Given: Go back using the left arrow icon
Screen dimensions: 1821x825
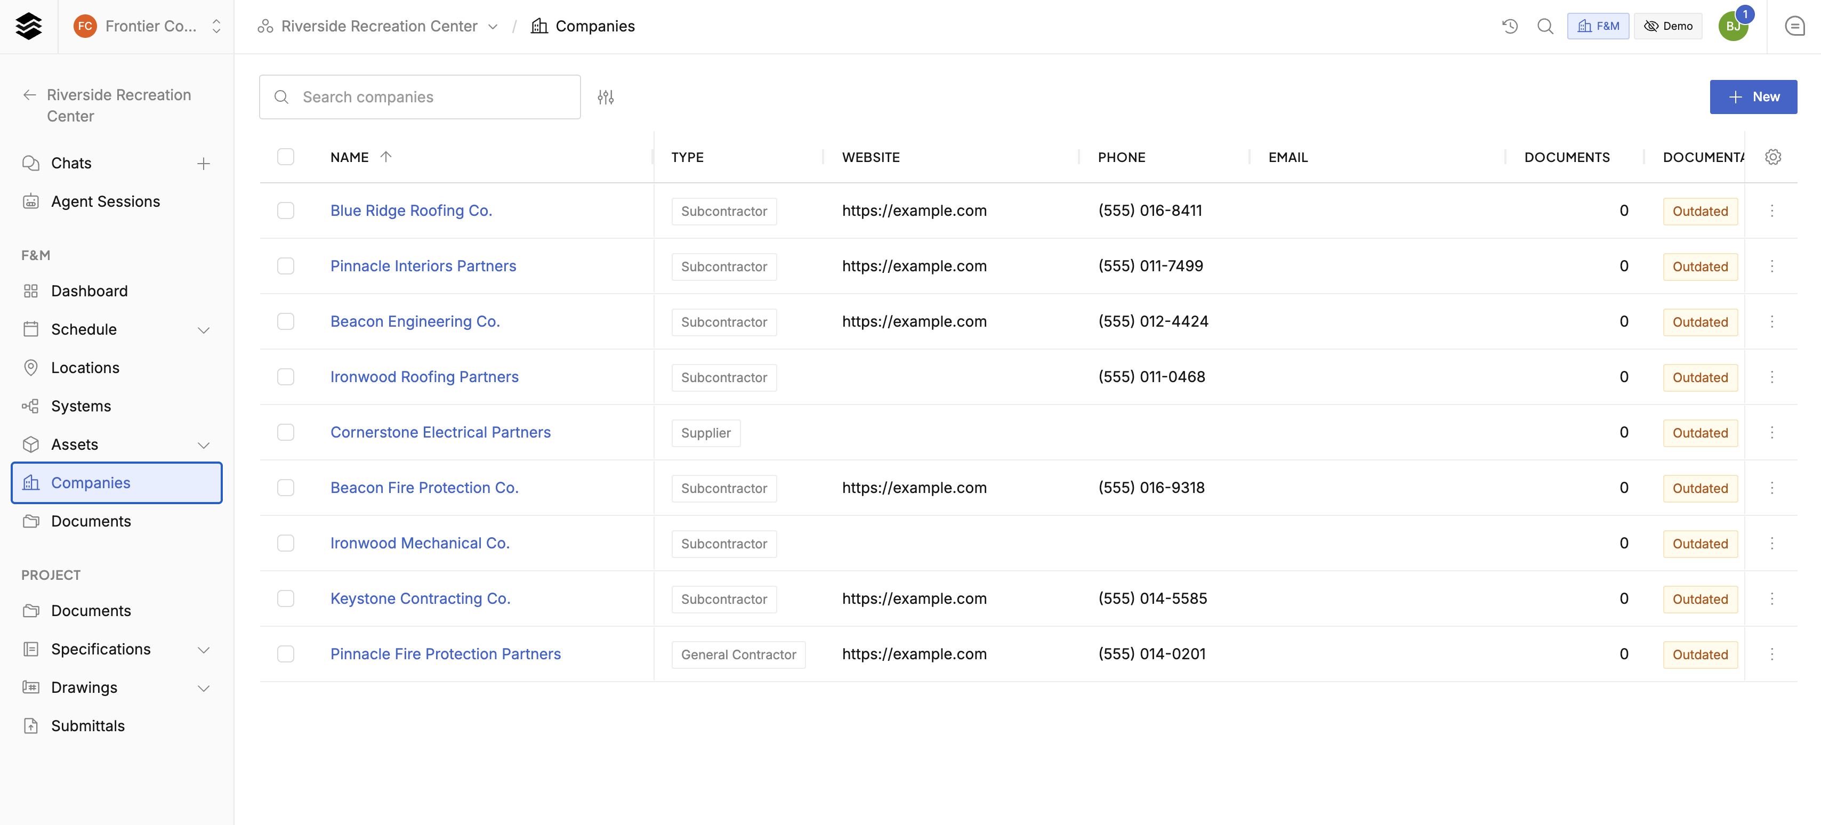Looking at the screenshot, I should click(30, 95).
